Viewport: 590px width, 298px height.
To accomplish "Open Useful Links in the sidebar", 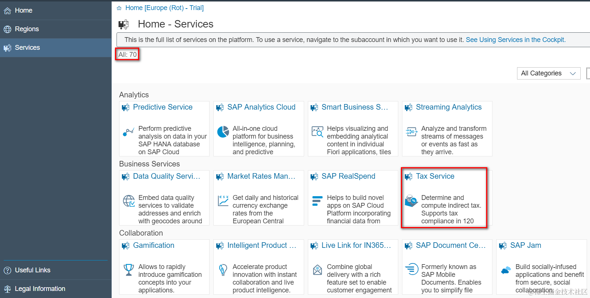I will click(x=56, y=270).
